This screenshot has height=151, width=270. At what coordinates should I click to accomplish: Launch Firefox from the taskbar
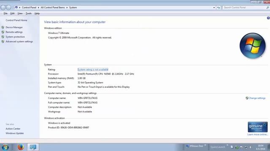coord(21,147)
